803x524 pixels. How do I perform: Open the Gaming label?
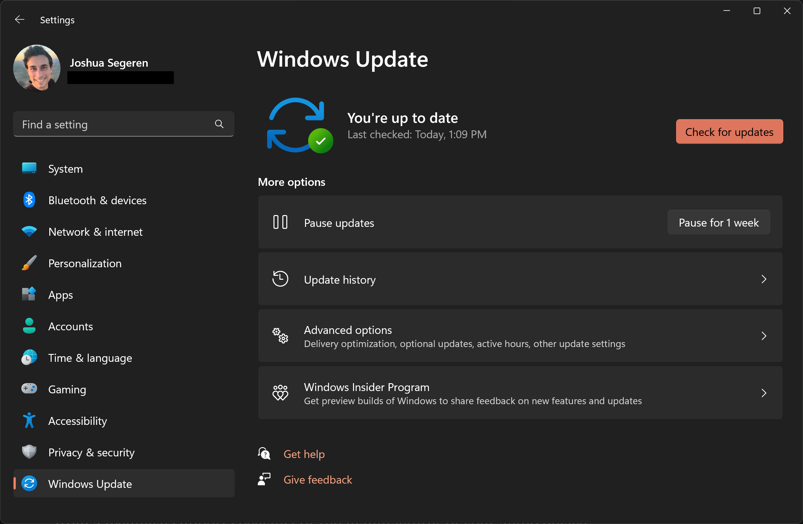tap(67, 389)
